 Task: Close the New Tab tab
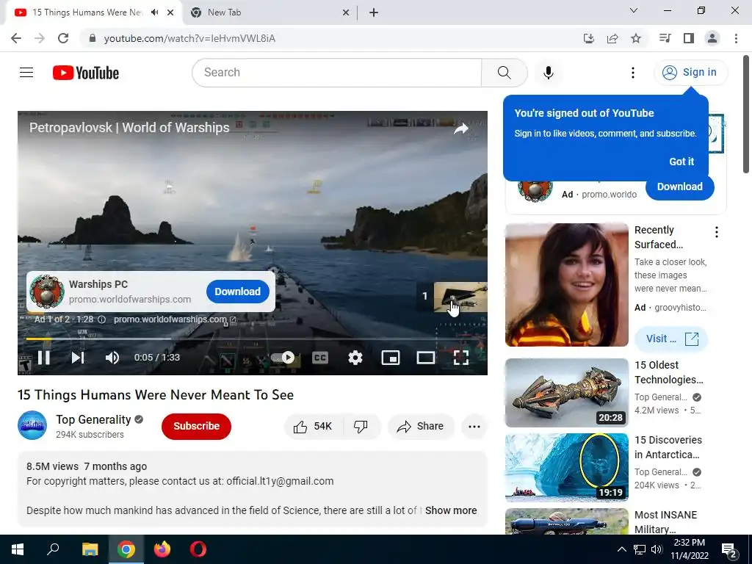[346, 12]
